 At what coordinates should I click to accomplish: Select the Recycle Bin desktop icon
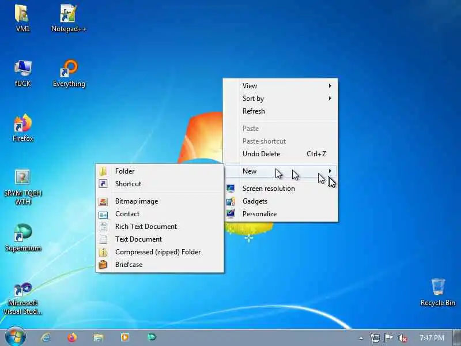click(x=438, y=292)
